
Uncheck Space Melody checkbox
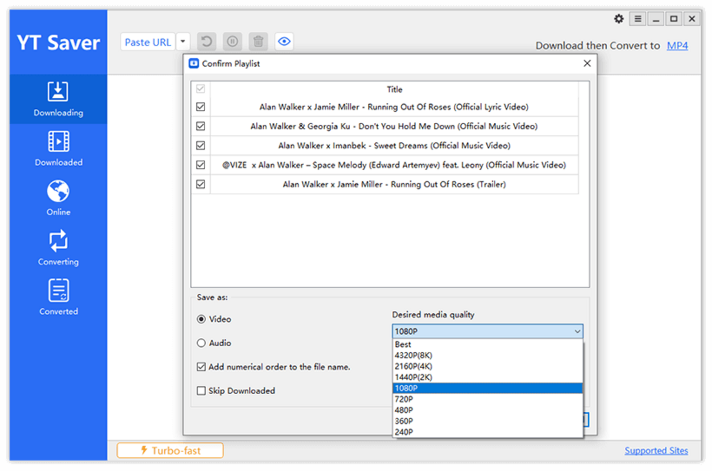200,165
